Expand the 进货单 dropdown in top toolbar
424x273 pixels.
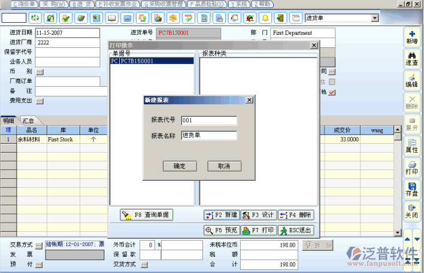coord(375,18)
